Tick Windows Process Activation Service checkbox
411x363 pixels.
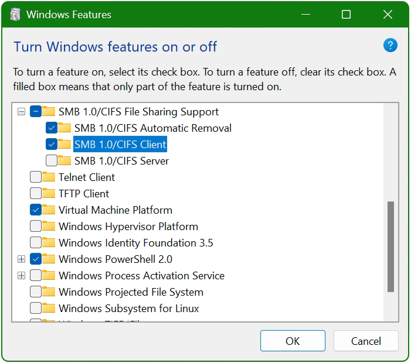36,276
